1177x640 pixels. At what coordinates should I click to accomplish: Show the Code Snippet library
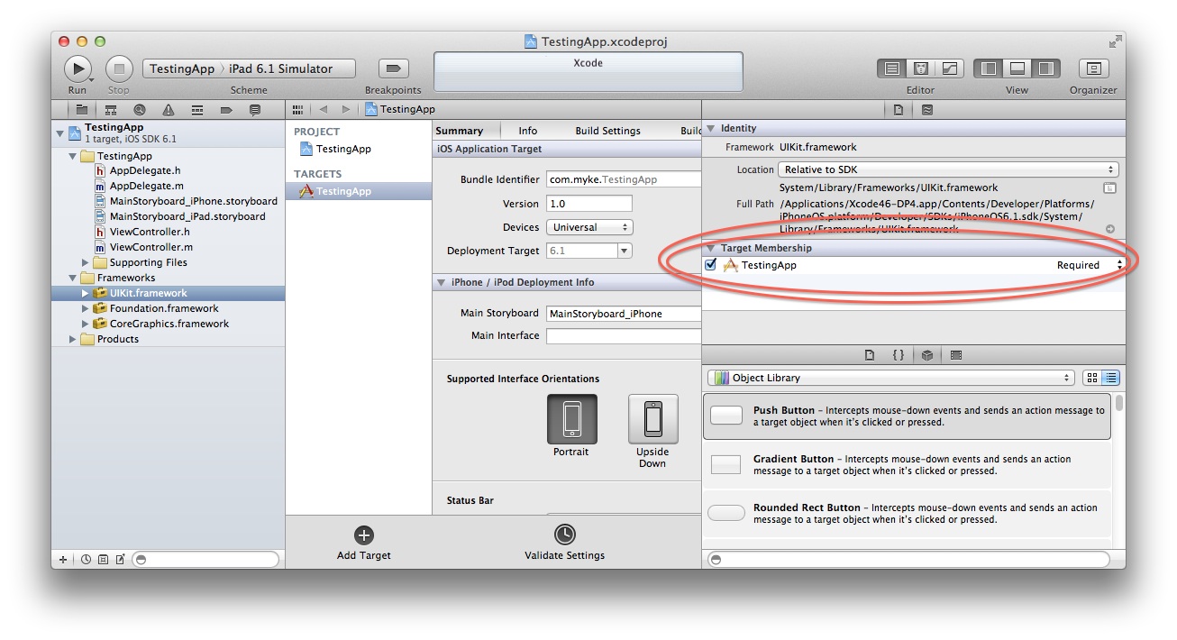899,355
